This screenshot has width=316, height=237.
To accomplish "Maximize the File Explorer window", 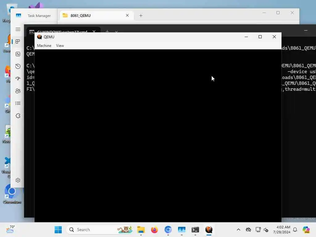I will pyautogui.click(x=278, y=13).
